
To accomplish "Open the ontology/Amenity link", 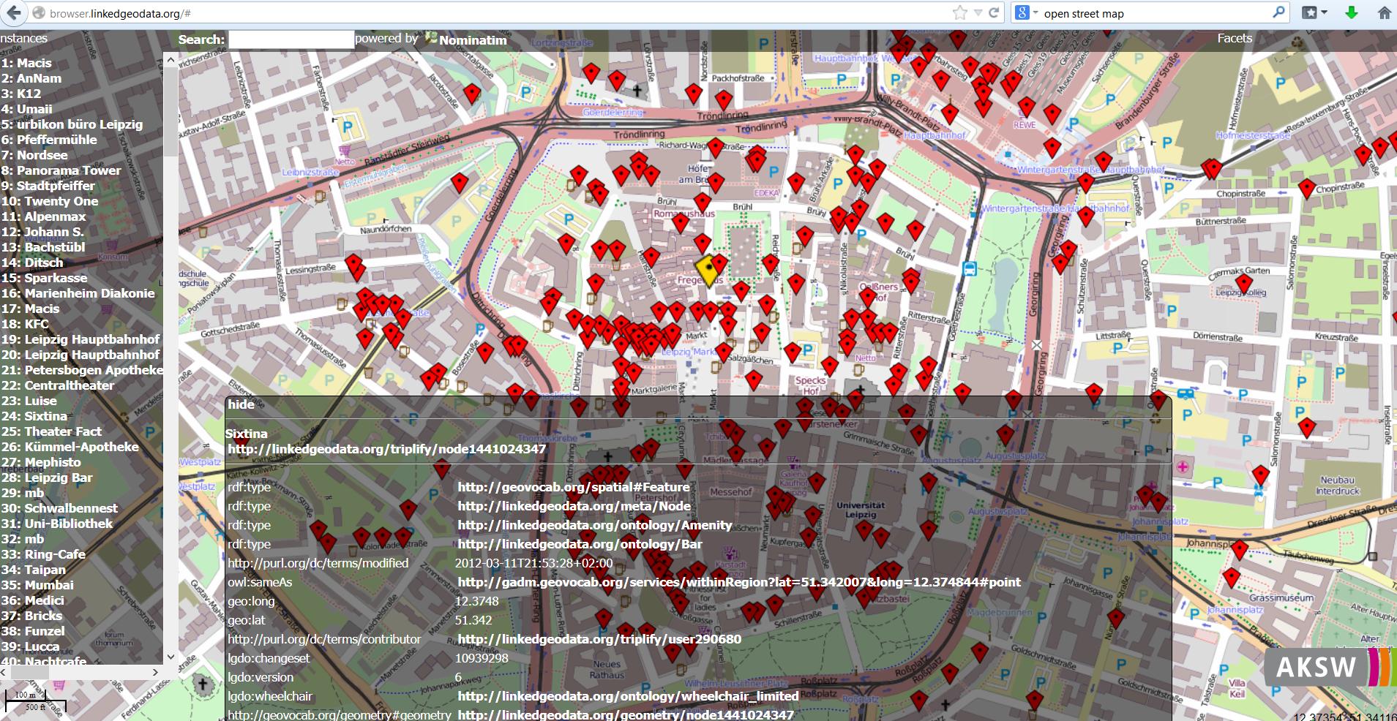I will [594, 525].
